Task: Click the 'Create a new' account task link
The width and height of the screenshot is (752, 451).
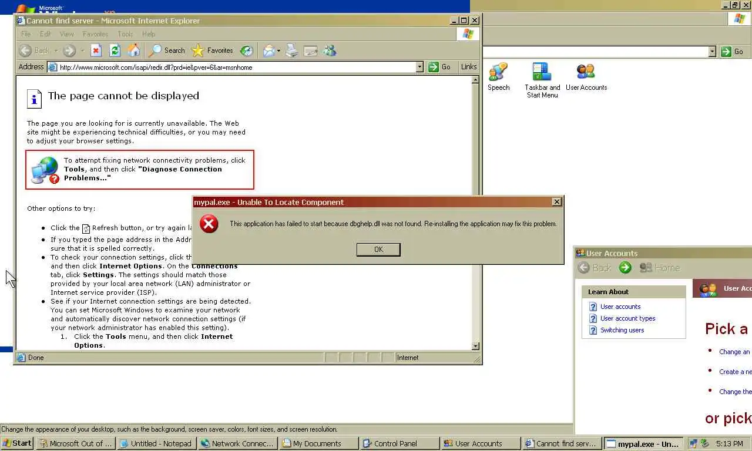Action: point(735,372)
